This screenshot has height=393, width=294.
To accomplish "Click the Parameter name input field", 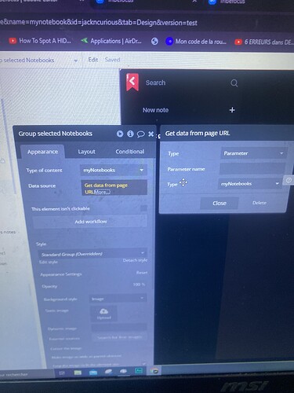I will pos(252,169).
